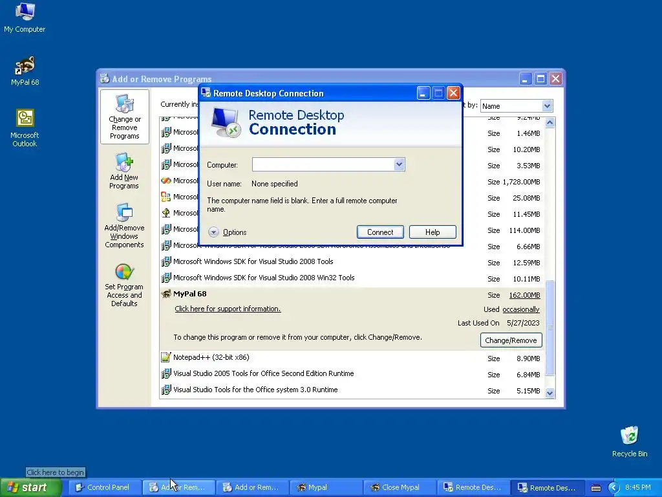Select Windows SDK 2008 Win32 Tools entry

(352, 278)
